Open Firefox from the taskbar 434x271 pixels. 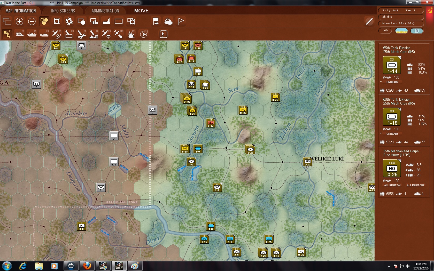click(87, 266)
